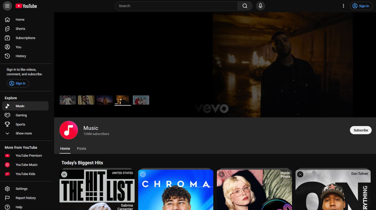Stay on the Home tab
This screenshot has width=376, height=210.
coord(65,148)
